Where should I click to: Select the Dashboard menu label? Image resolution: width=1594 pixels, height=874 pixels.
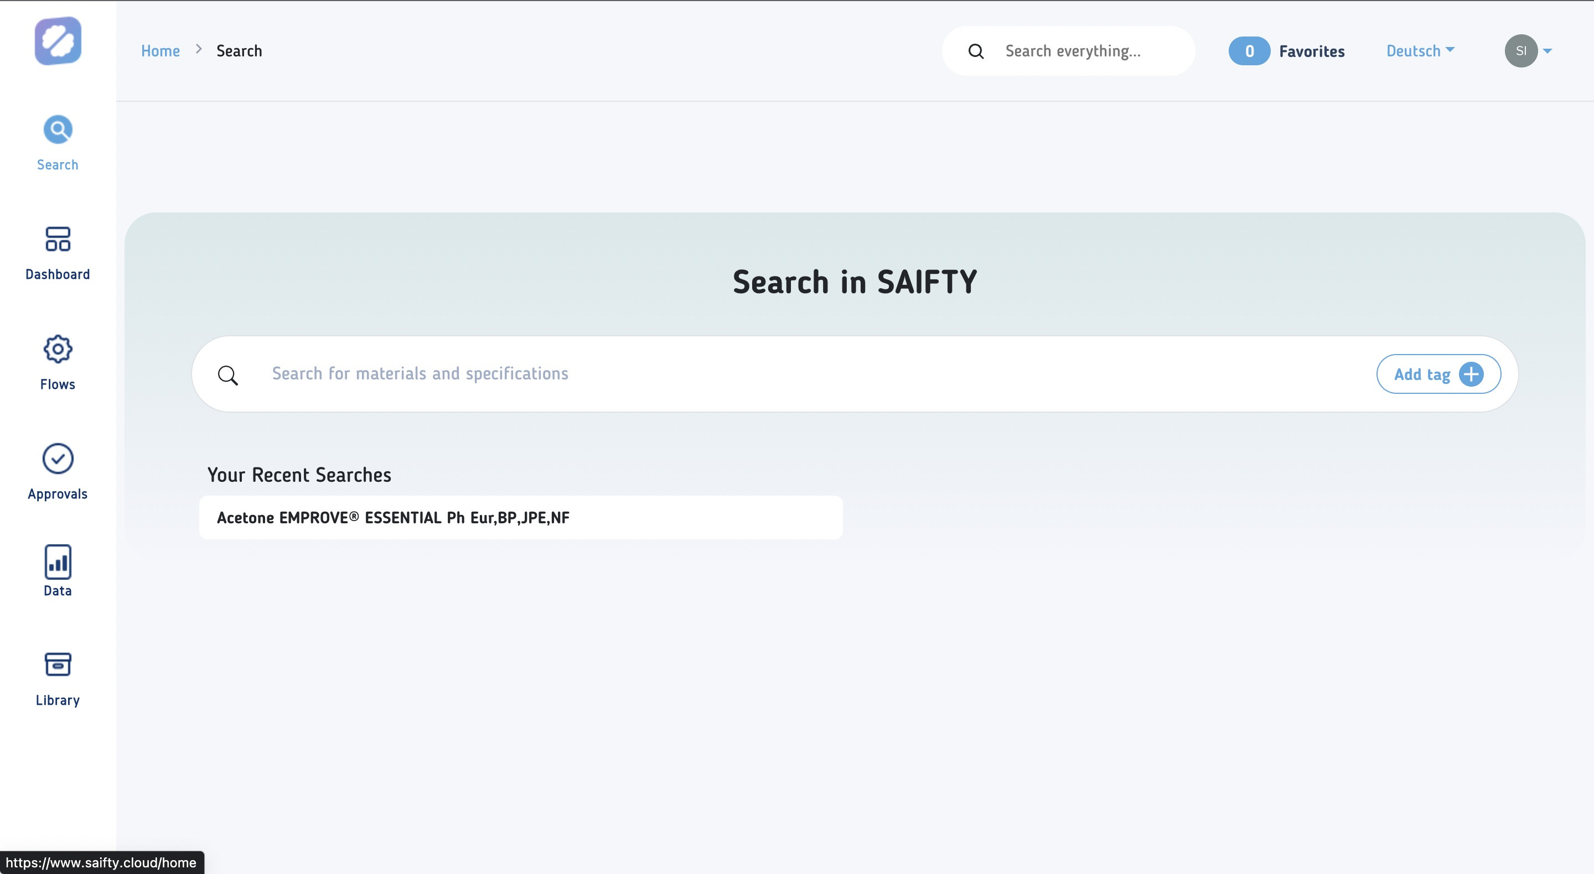coord(58,274)
